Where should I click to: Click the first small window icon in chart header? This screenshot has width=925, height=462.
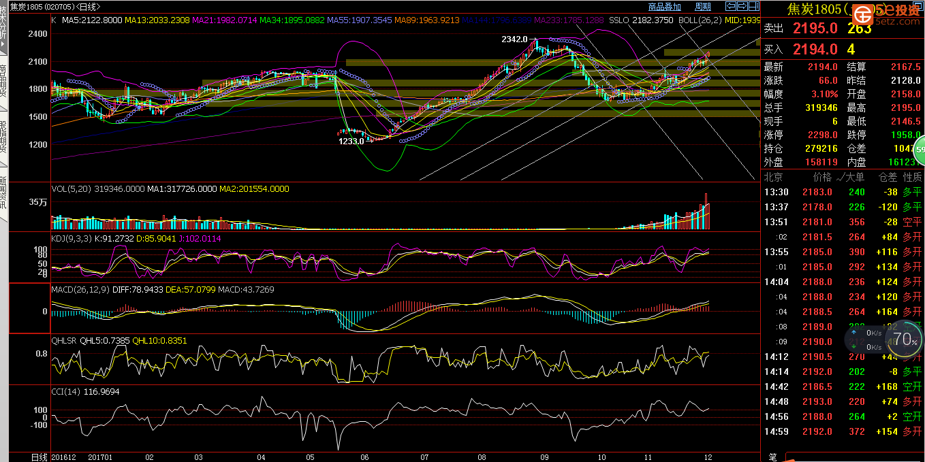tap(731, 6)
